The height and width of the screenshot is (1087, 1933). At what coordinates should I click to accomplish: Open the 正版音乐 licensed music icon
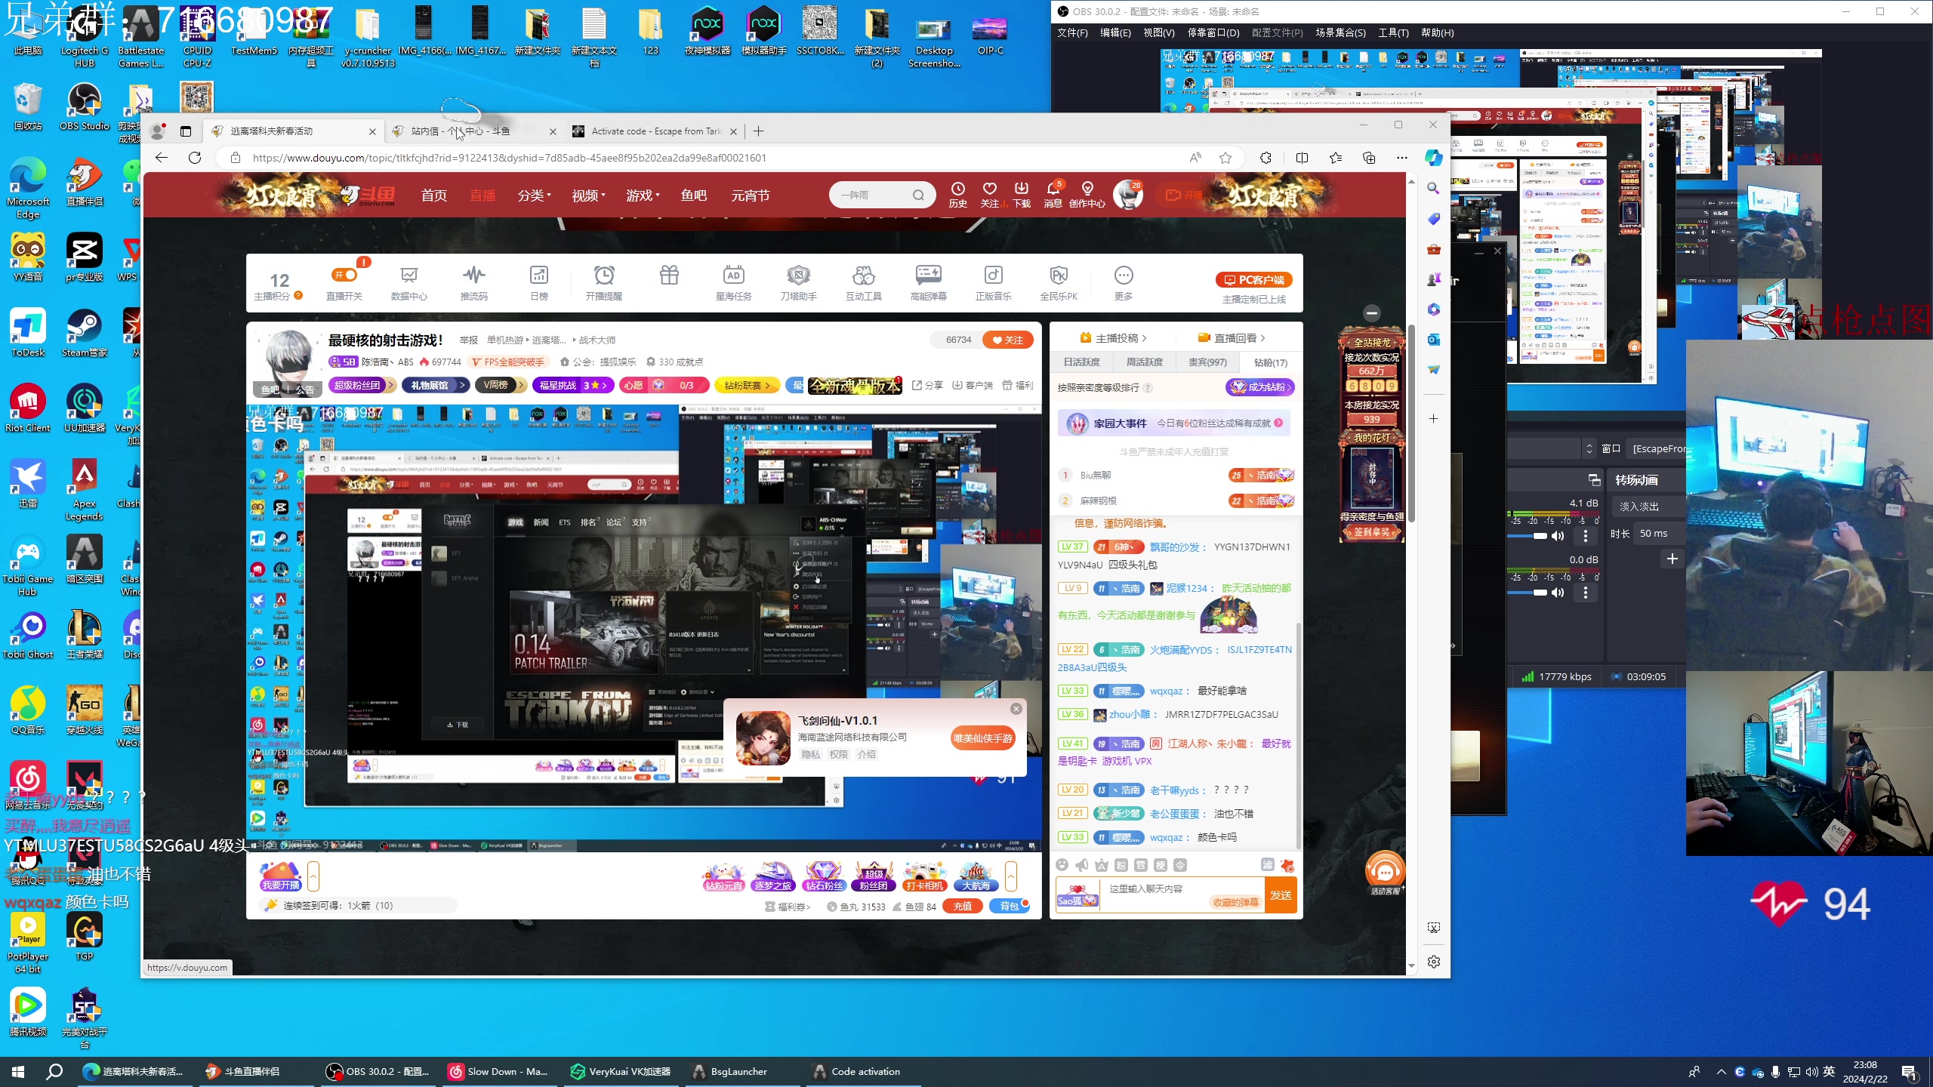click(x=994, y=282)
